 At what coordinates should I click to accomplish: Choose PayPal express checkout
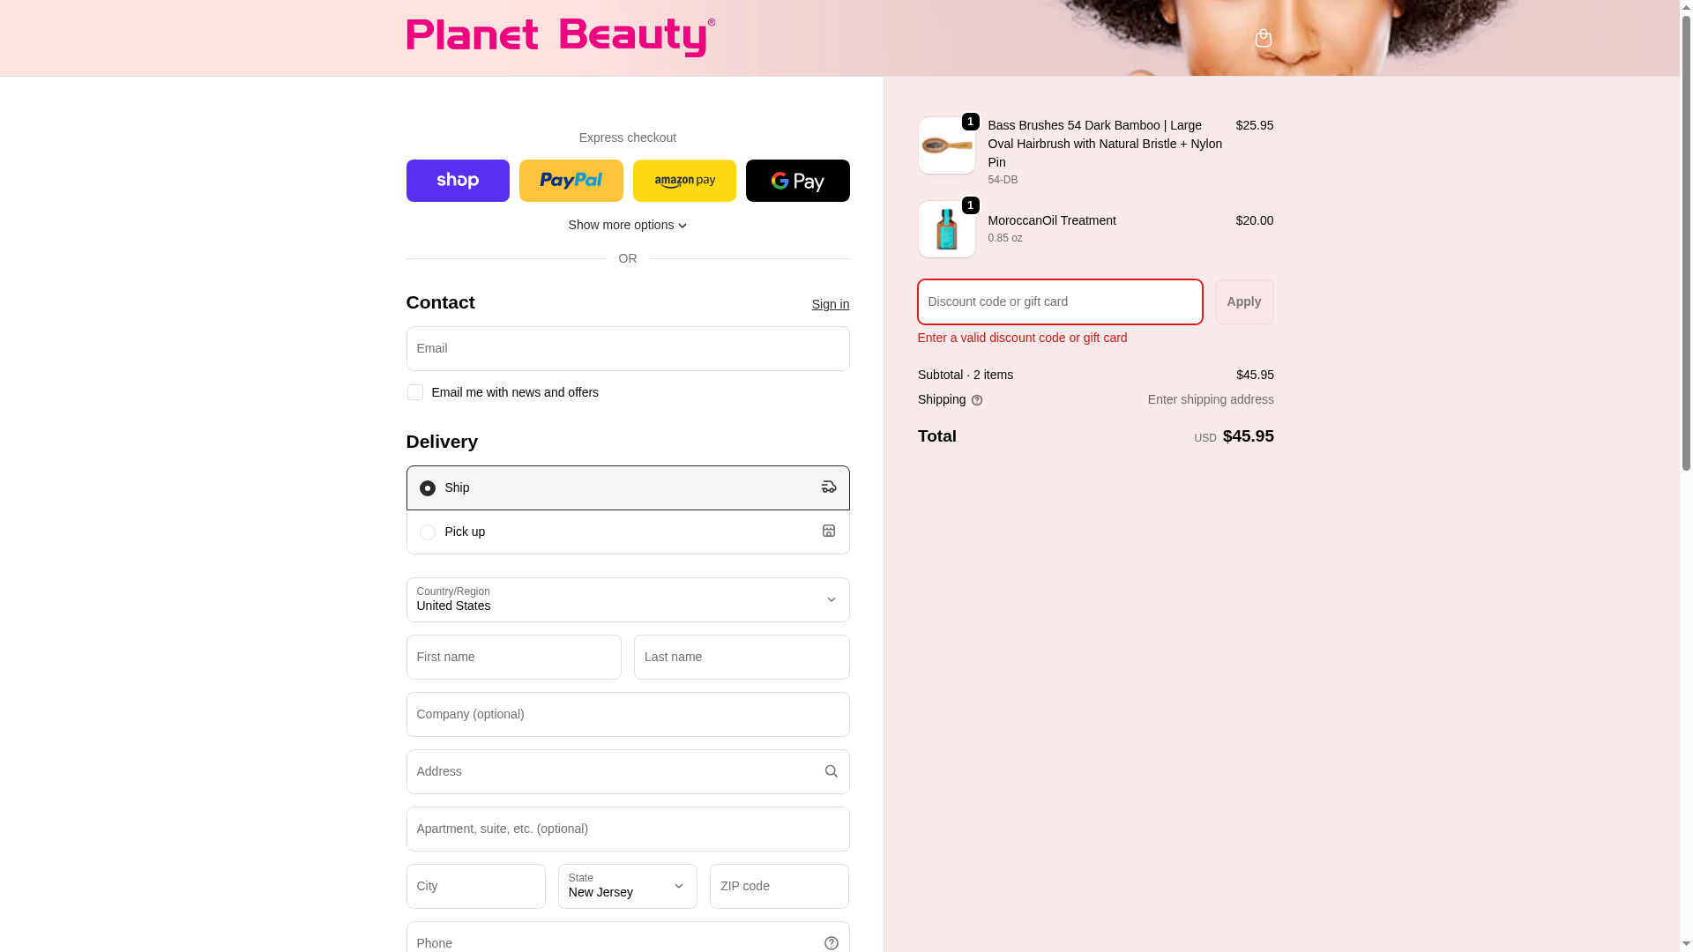(571, 181)
